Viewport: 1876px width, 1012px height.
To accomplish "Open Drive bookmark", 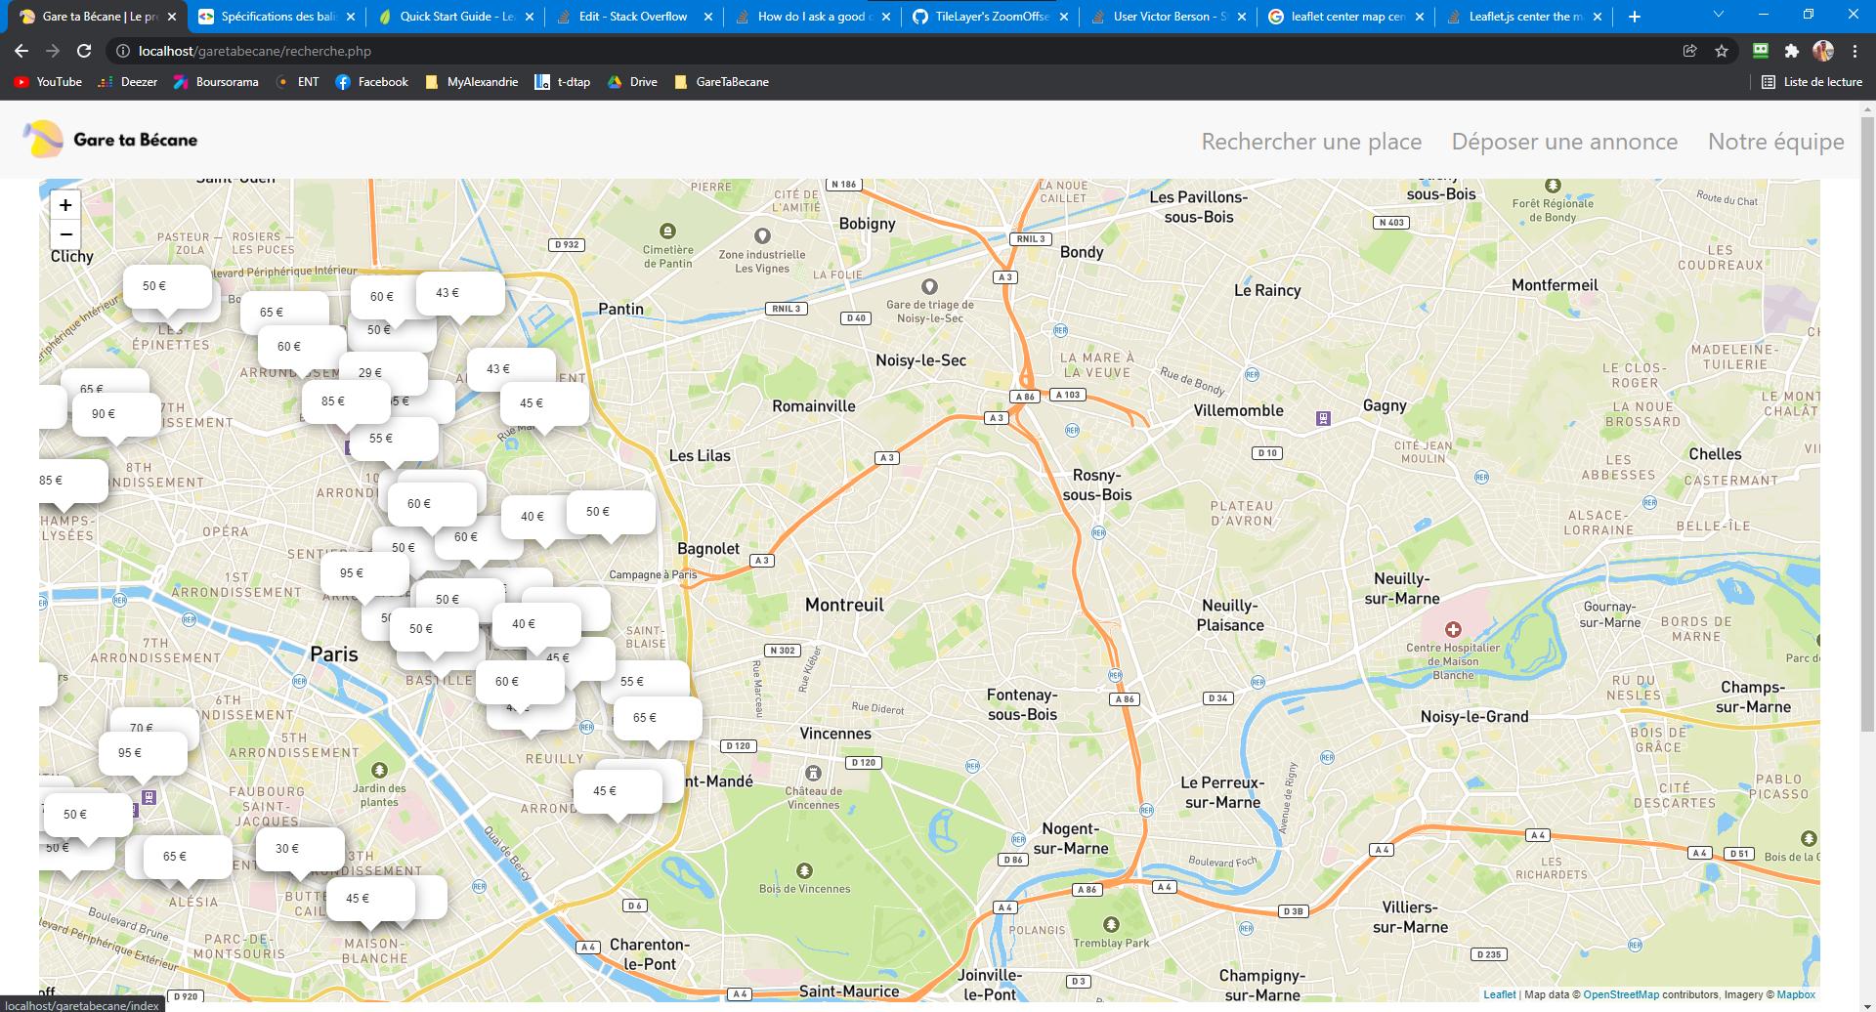I will tap(632, 82).
